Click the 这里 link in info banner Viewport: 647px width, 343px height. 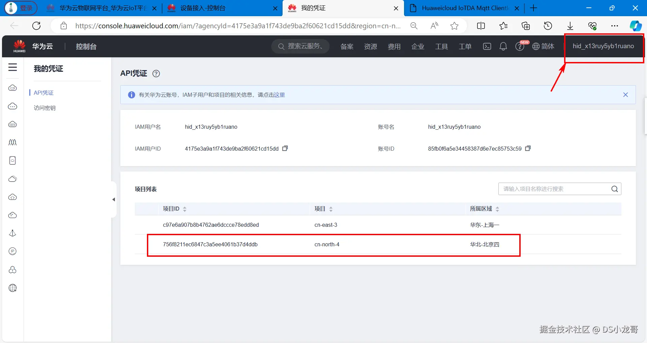click(x=279, y=95)
